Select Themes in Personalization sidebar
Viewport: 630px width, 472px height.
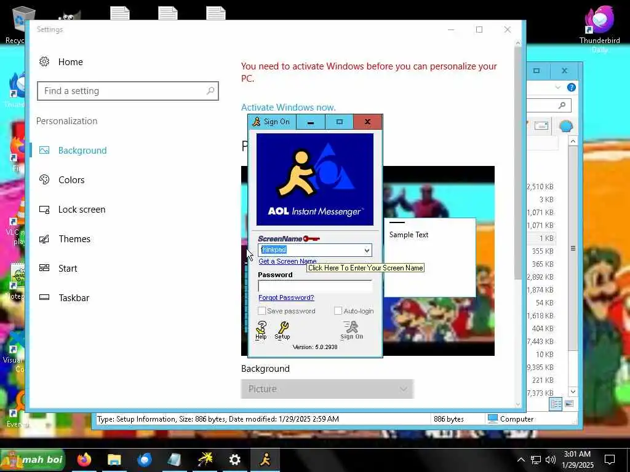tap(74, 239)
